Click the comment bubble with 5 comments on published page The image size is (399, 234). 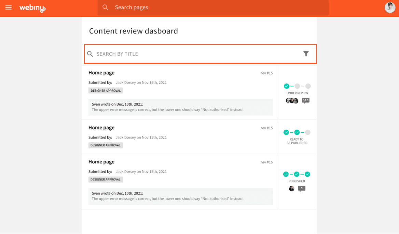pyautogui.click(x=301, y=188)
